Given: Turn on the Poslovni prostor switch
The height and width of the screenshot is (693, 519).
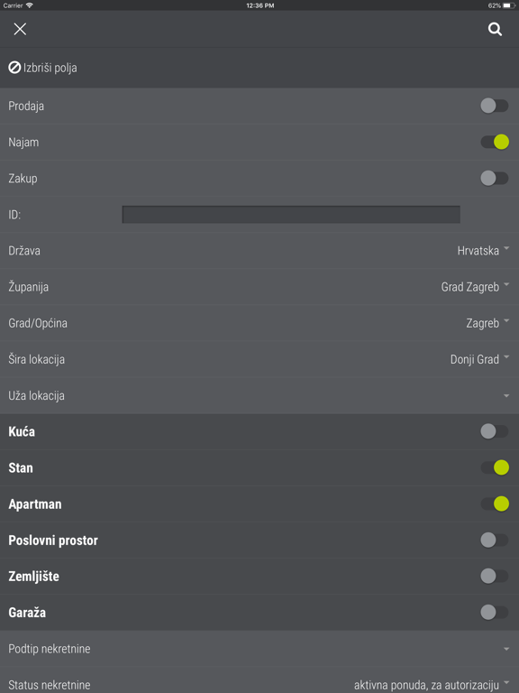Looking at the screenshot, I should tap(495, 541).
